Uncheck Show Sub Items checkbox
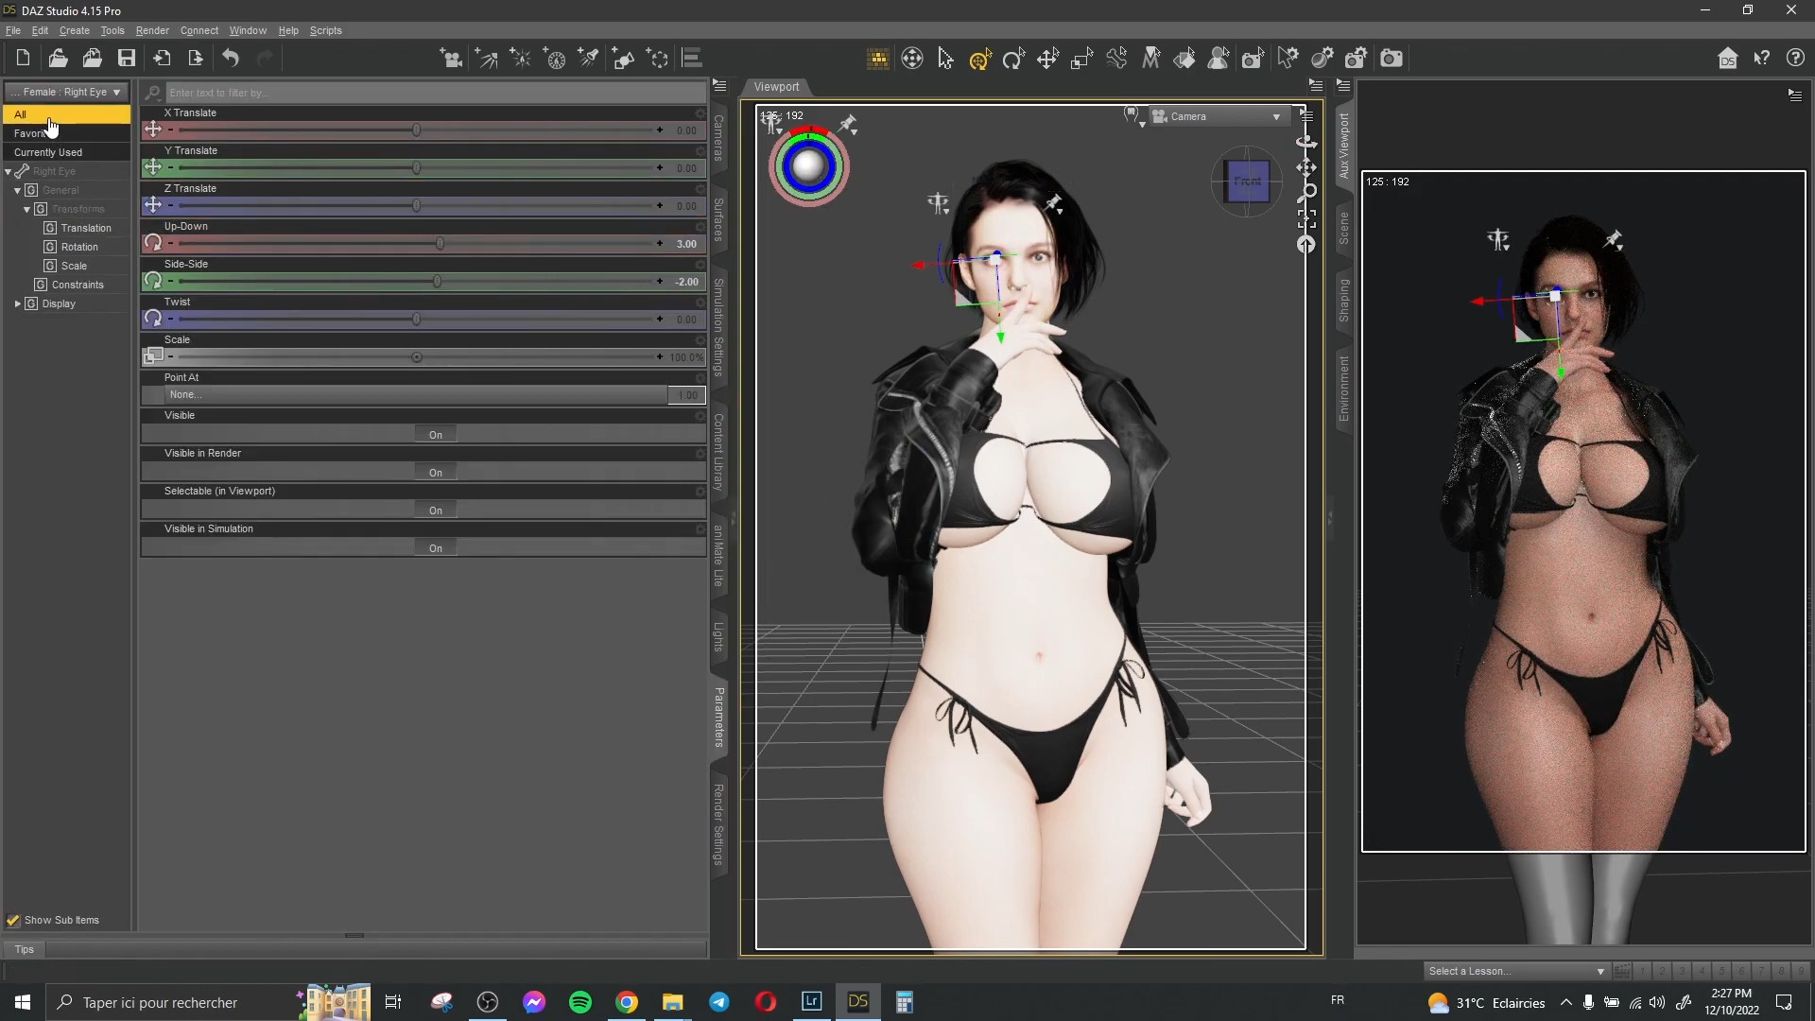1815x1021 pixels. point(13,920)
